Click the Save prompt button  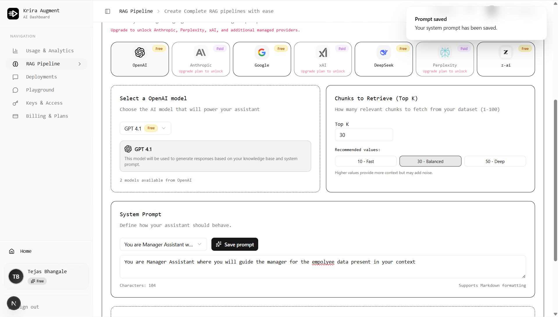pyautogui.click(x=235, y=244)
